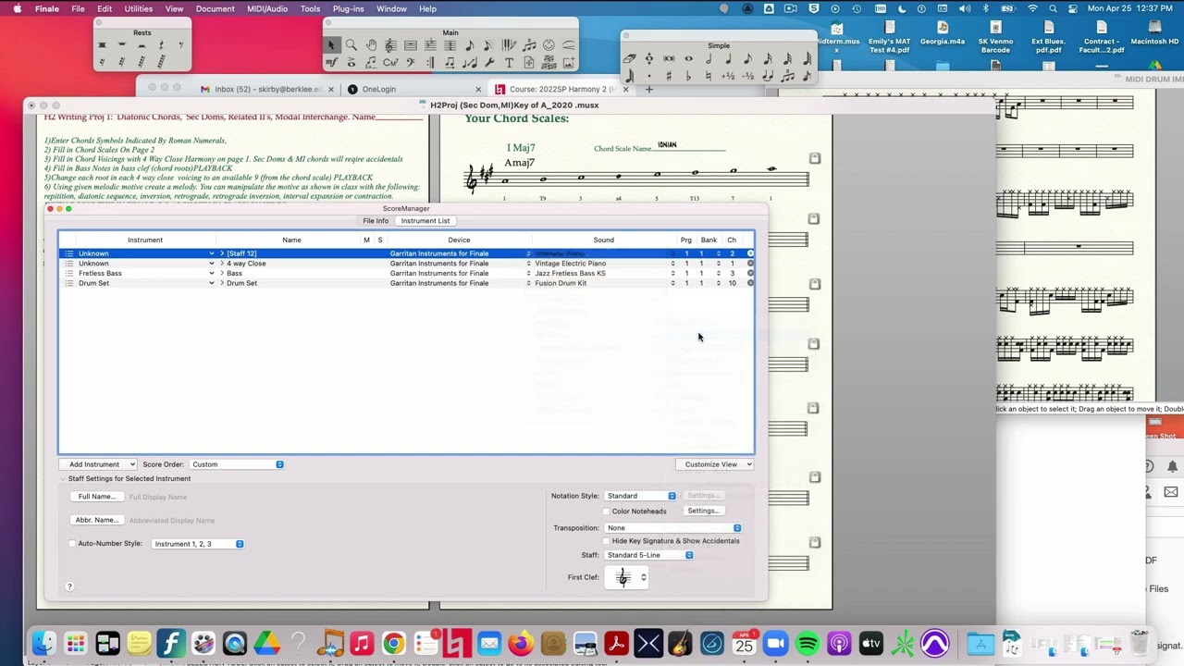Open the Score Order Custom dropdown
Image resolution: width=1184 pixels, height=666 pixels.
(x=237, y=464)
